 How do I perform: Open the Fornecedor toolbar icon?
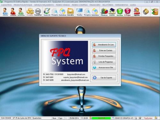pyautogui.click(x=13, y=12)
